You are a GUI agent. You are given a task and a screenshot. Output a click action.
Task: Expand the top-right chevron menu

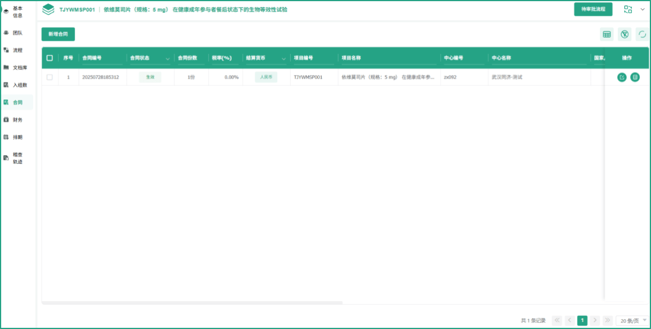642,9
